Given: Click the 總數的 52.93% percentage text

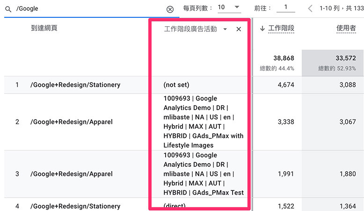Looking at the screenshot, I should (337, 68).
